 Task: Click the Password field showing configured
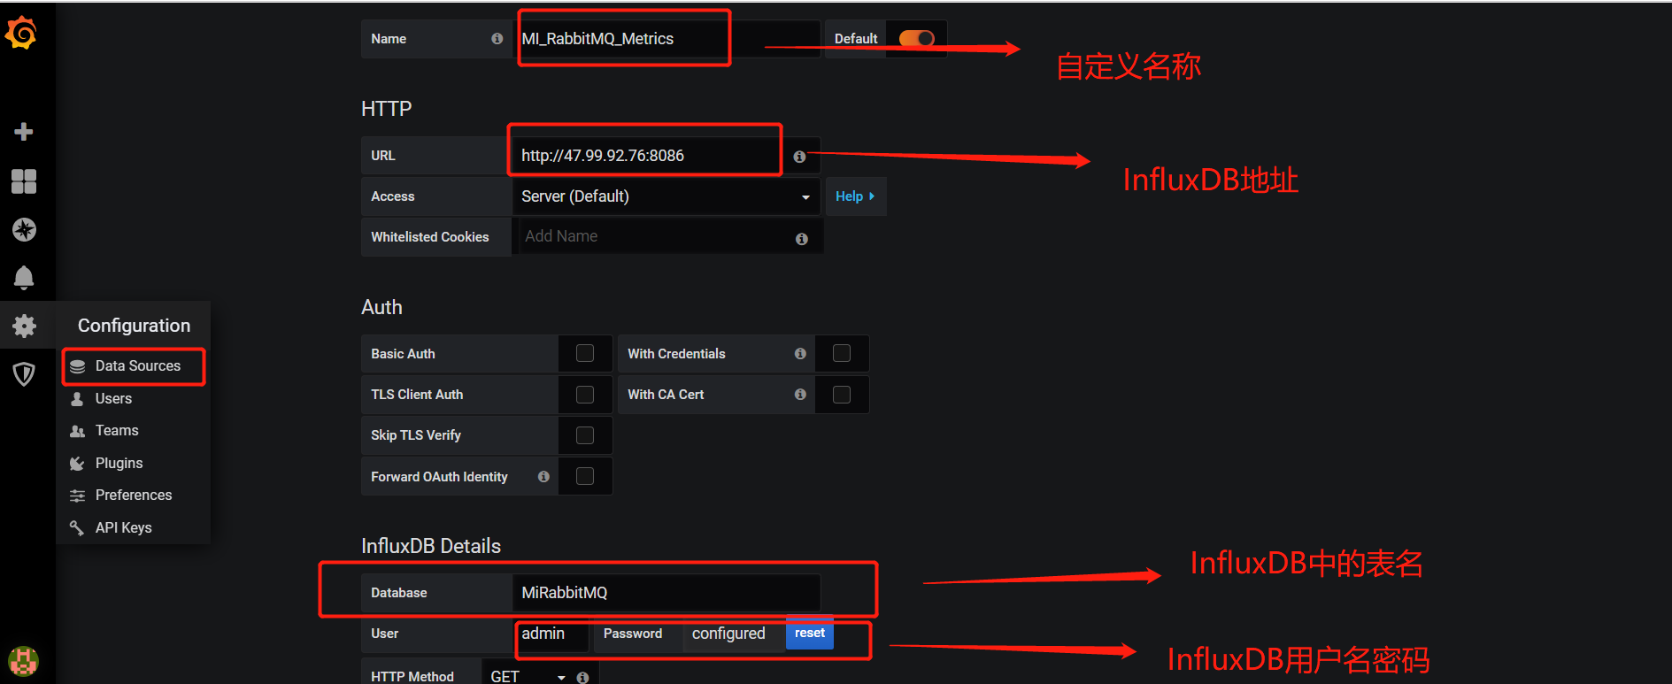pyautogui.click(x=734, y=634)
